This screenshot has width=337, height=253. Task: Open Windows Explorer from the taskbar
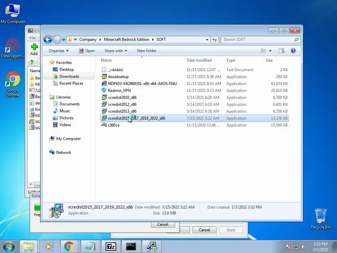(x=28, y=246)
